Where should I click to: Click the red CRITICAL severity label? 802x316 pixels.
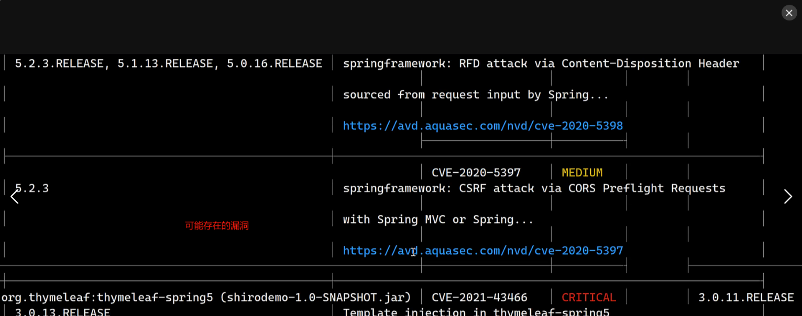pos(589,298)
